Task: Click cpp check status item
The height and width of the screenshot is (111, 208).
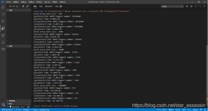Action: point(34,110)
